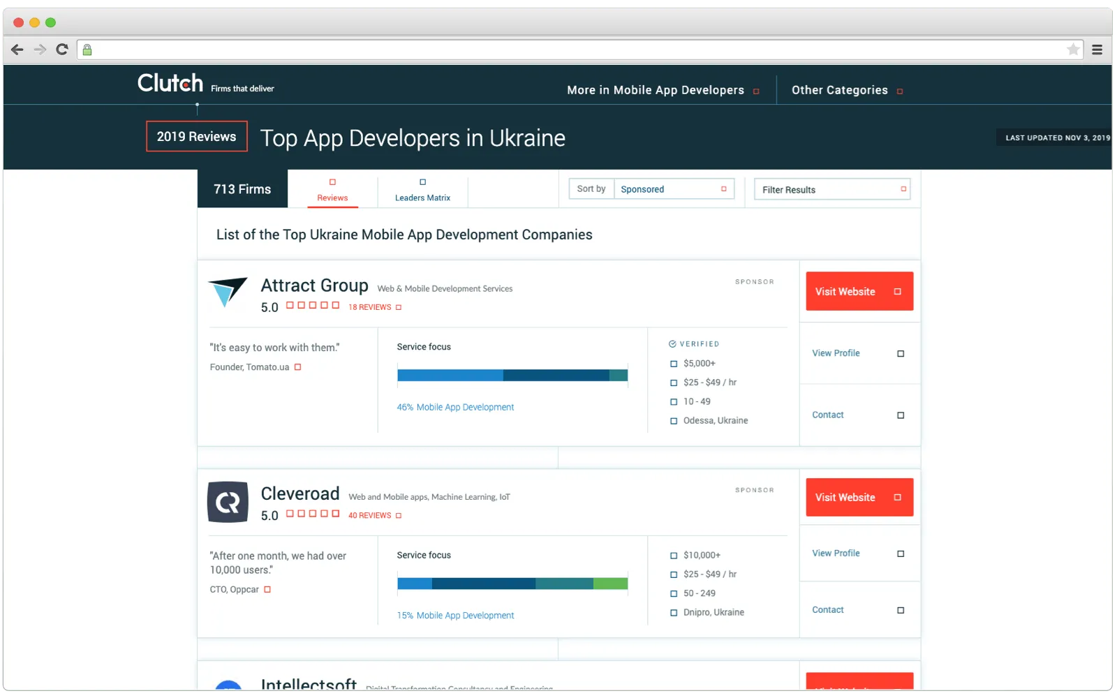Click icon next to CTO, Oppcar

(267, 590)
